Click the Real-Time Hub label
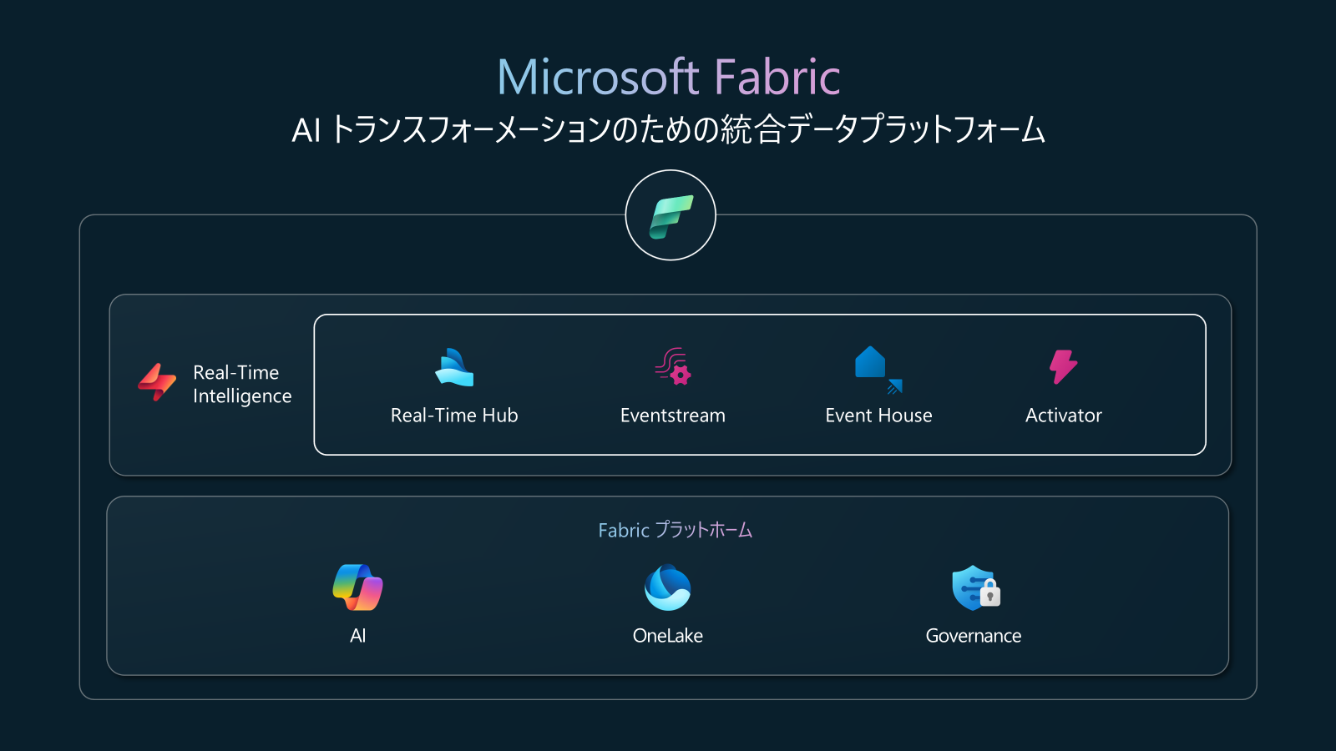 (x=454, y=416)
